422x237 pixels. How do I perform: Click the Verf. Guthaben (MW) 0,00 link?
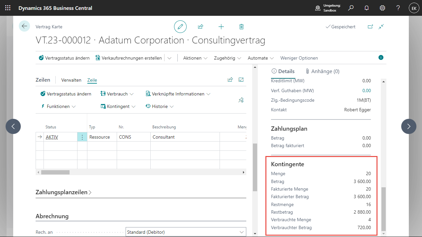(366, 91)
